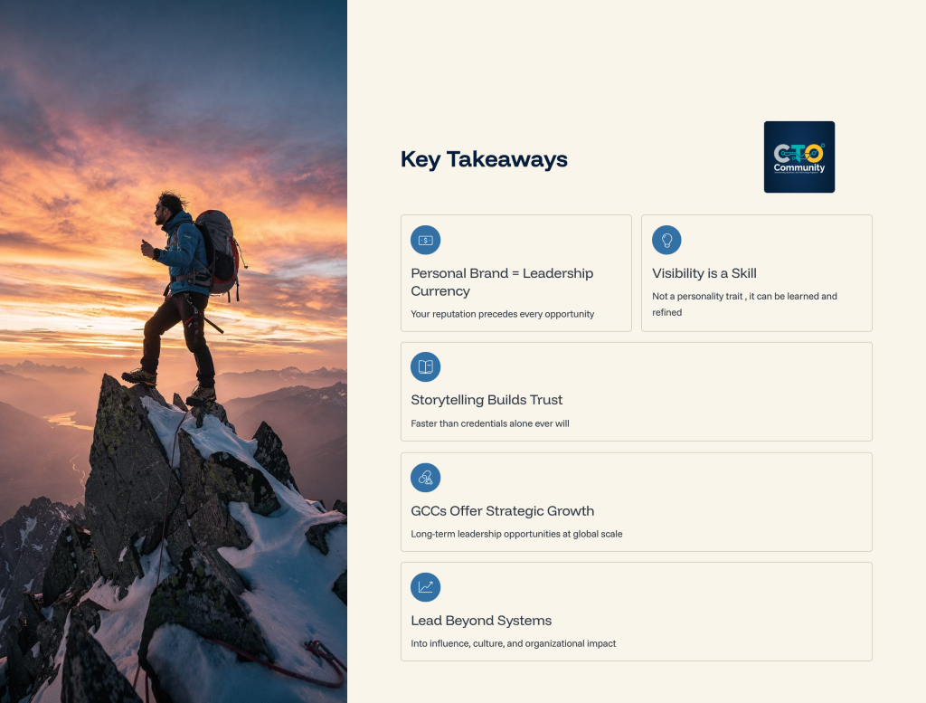Screen dimensions: 926x703
Task: Click the yellow O in the CTO logo
Action: pyautogui.click(x=814, y=153)
